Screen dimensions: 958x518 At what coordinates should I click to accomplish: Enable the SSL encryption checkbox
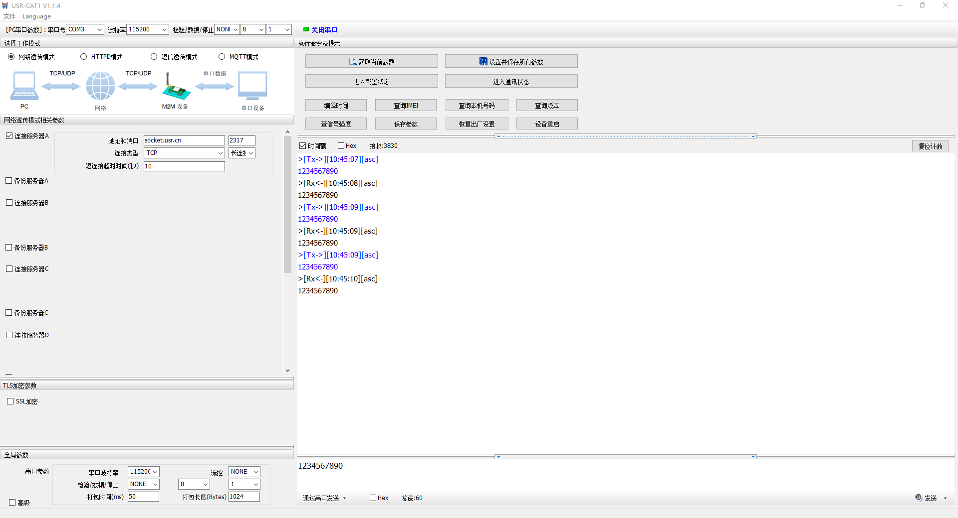point(10,401)
